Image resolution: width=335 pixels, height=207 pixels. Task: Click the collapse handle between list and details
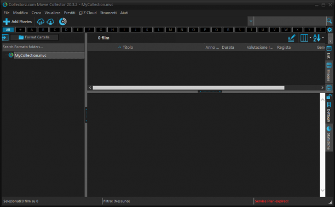[x=210, y=91]
